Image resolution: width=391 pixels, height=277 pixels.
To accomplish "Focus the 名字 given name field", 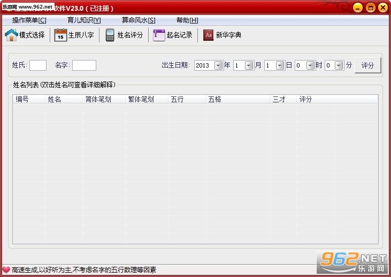I will 85,65.
